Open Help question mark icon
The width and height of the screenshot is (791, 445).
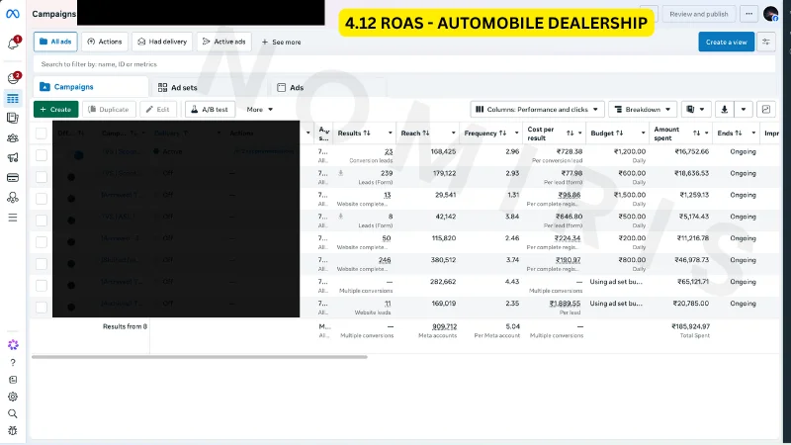tap(13, 362)
